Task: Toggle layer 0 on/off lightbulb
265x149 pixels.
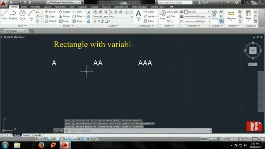Action: (95, 21)
